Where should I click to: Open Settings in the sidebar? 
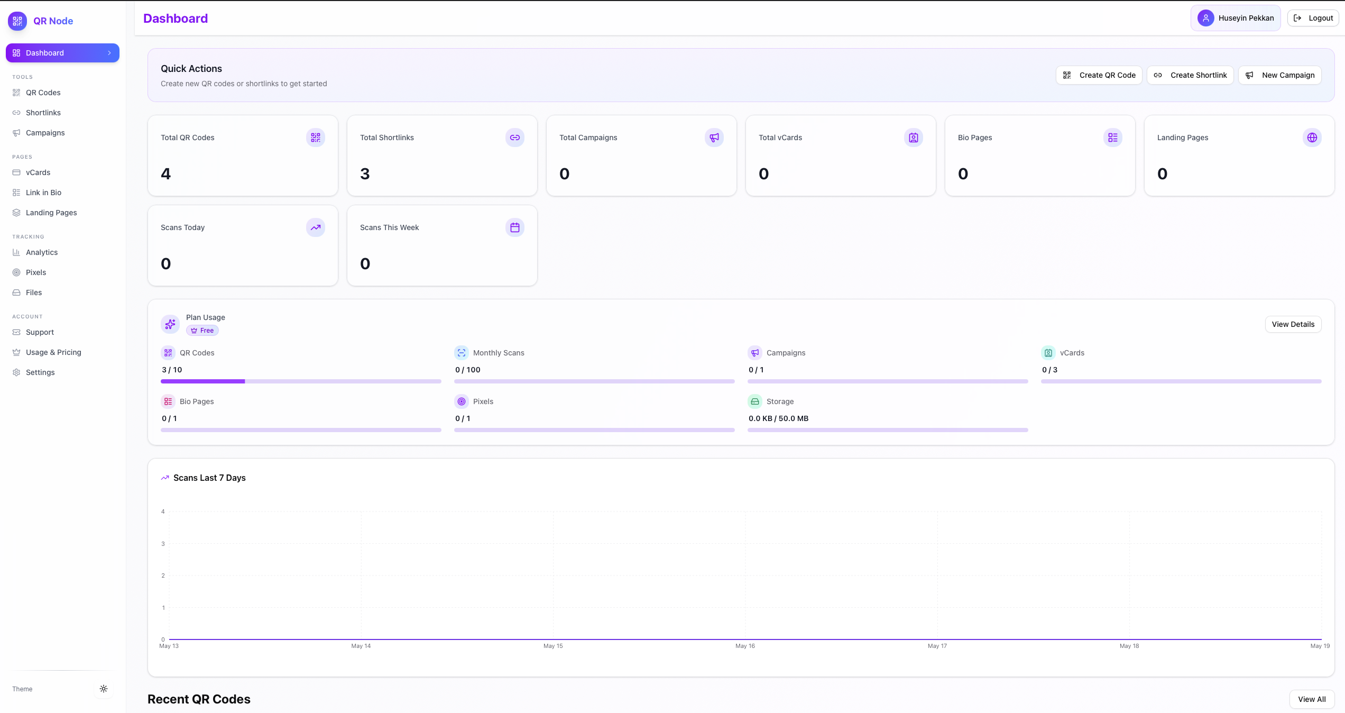62,372
